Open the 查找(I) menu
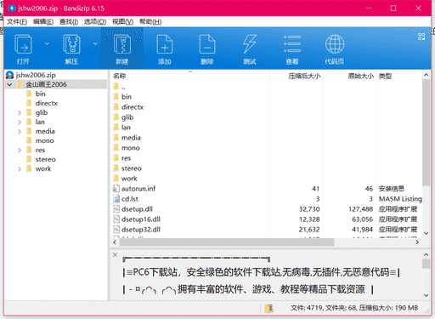The image size is (435, 319). pyautogui.click(x=69, y=22)
